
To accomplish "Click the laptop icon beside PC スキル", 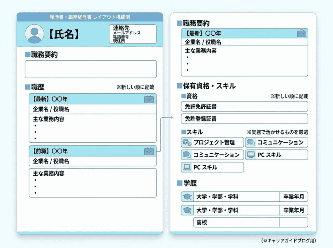I will coord(187,167).
